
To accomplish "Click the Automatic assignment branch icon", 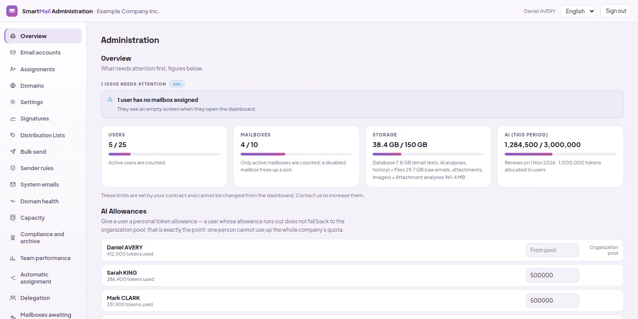I will coord(13,278).
